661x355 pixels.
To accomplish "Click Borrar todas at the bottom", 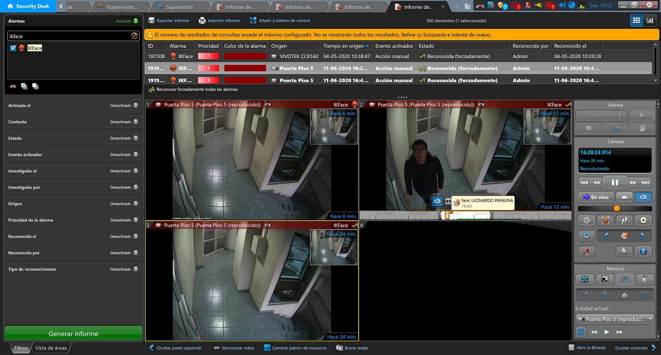I will 352,348.
